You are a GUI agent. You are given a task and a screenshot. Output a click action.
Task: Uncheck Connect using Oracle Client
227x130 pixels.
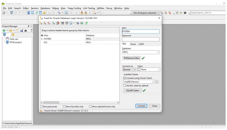[x=124, y=78]
